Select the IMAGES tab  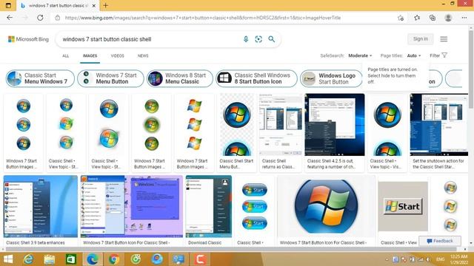(90, 56)
